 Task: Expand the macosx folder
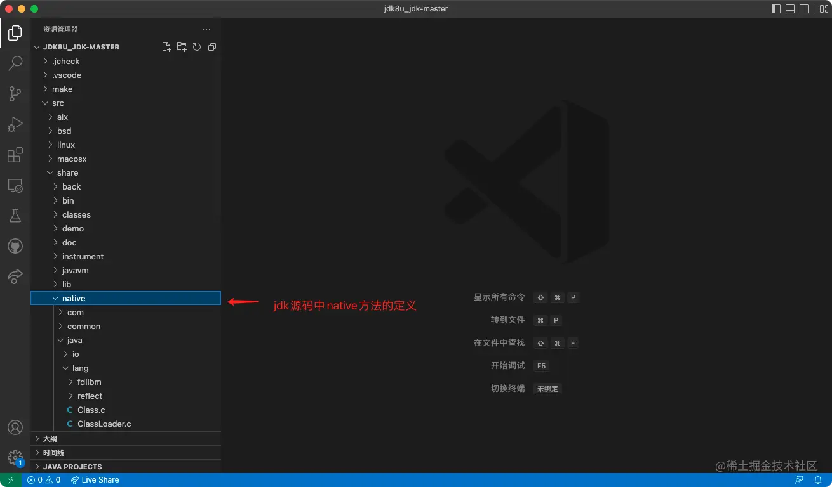pos(126,159)
